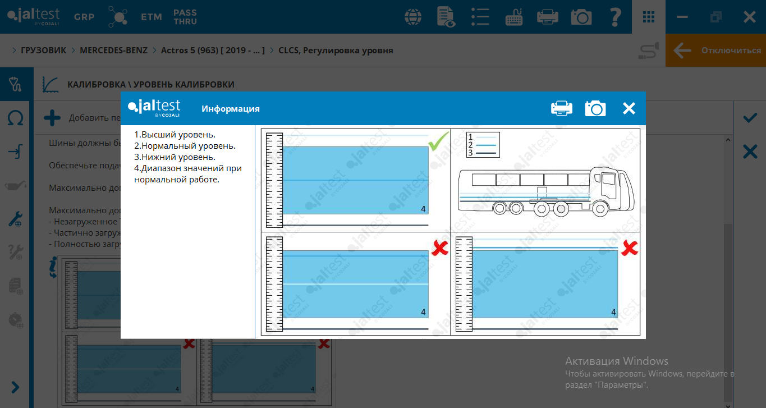The image size is (766, 408).
Task: Select the crossed tools sidebar icon
Action: pyautogui.click(x=16, y=253)
